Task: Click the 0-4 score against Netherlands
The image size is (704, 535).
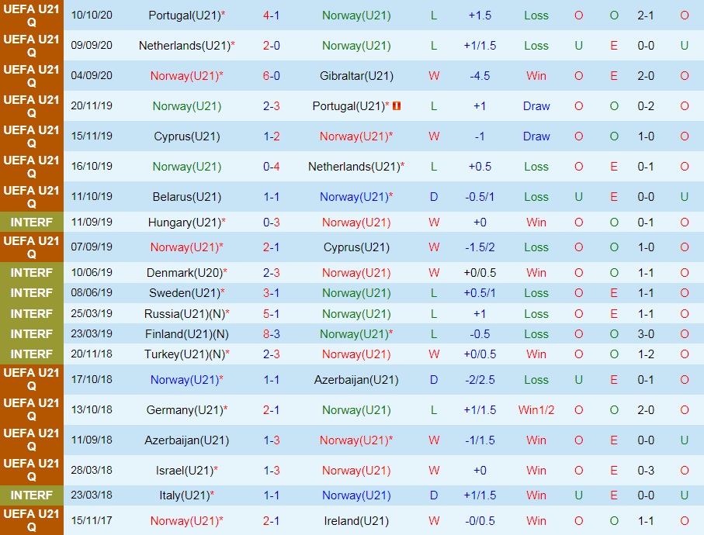Action: point(271,167)
